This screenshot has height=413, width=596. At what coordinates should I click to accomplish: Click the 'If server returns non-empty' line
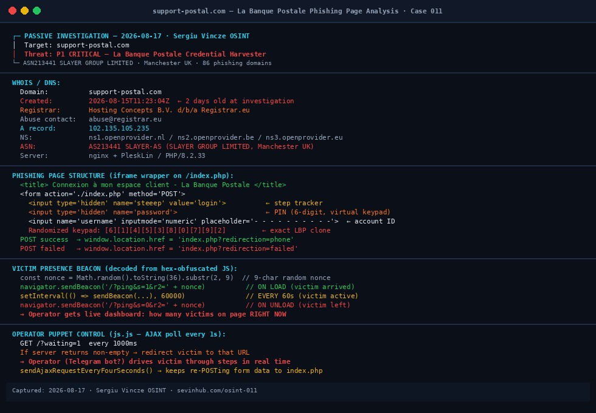(135, 353)
